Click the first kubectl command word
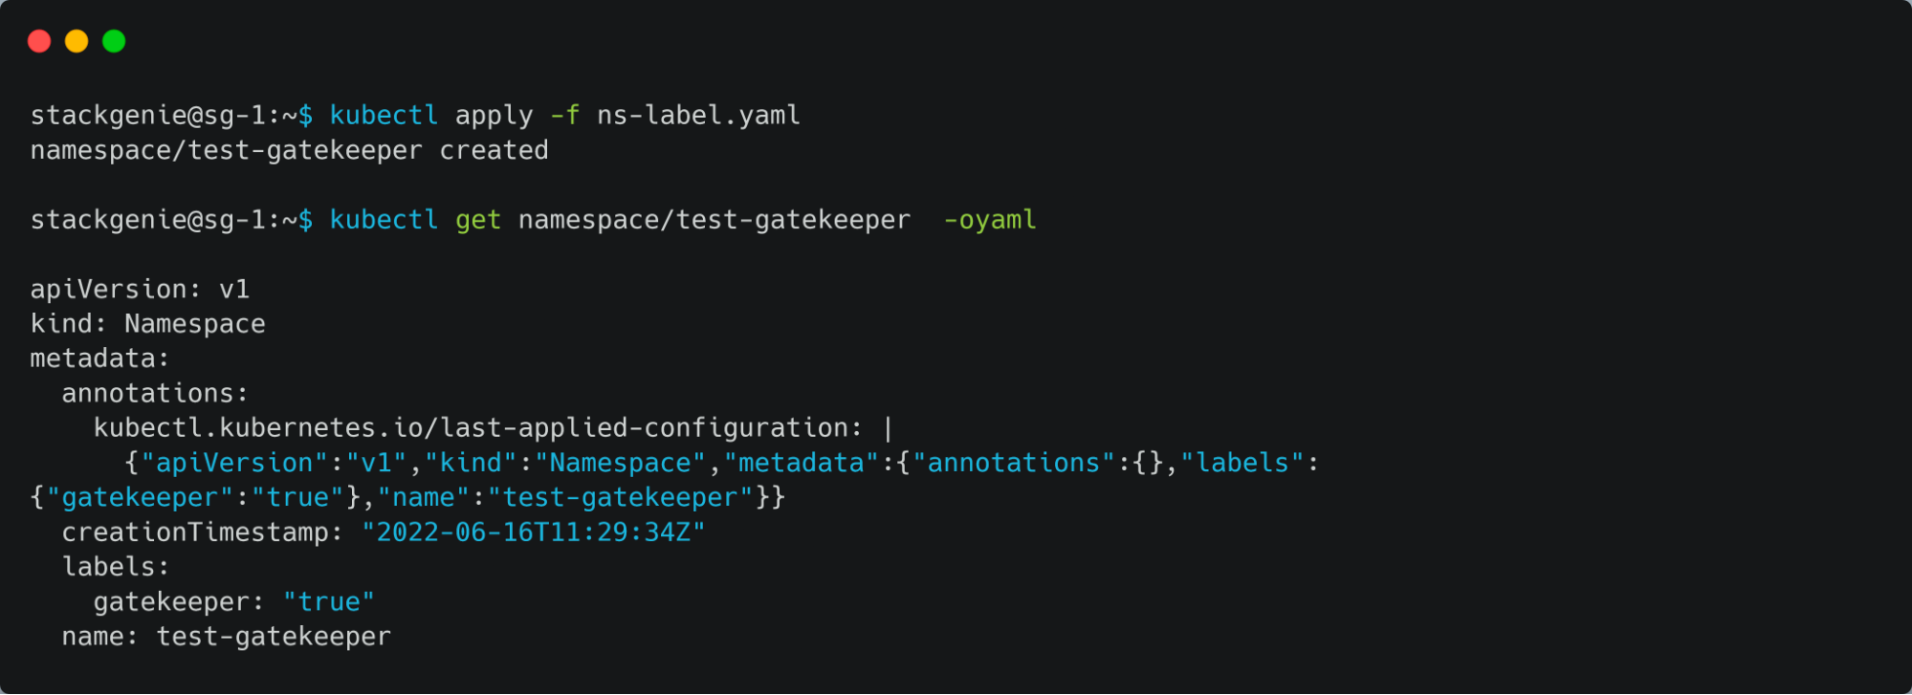This screenshot has height=695, width=1912. tap(384, 115)
